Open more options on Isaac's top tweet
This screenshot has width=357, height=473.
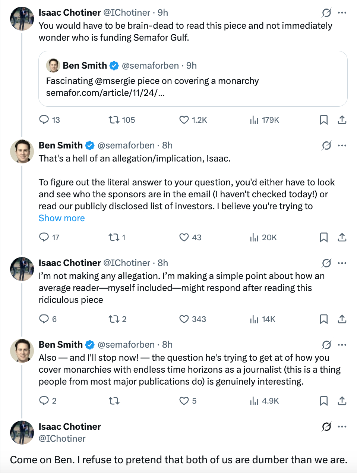tap(342, 13)
